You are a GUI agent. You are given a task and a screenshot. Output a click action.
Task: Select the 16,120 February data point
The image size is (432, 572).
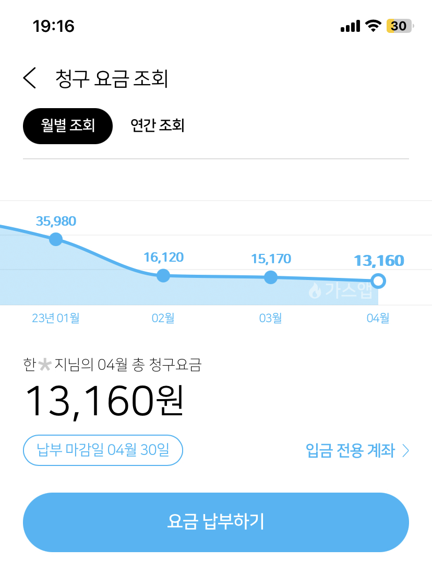point(163,275)
